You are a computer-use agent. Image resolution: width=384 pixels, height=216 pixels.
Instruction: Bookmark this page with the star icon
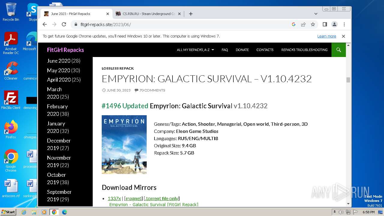pyautogui.click(x=313, y=24)
